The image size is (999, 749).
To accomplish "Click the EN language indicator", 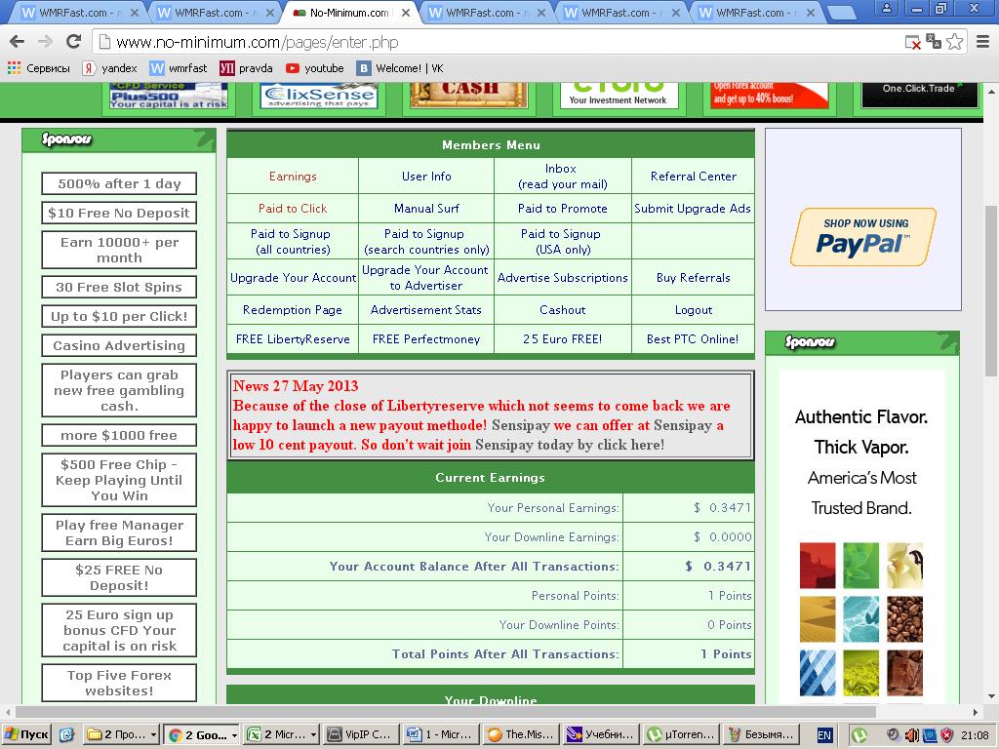I will click(x=823, y=735).
